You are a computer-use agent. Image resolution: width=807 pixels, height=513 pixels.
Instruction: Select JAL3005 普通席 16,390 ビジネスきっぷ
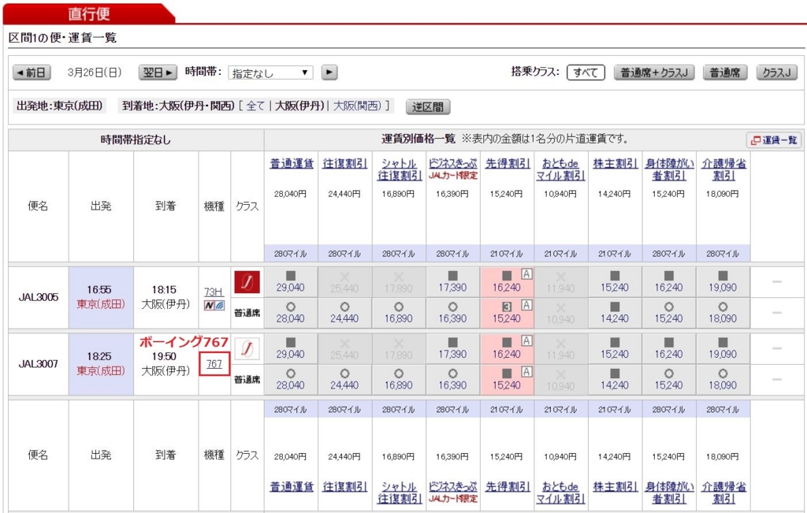[453, 313]
